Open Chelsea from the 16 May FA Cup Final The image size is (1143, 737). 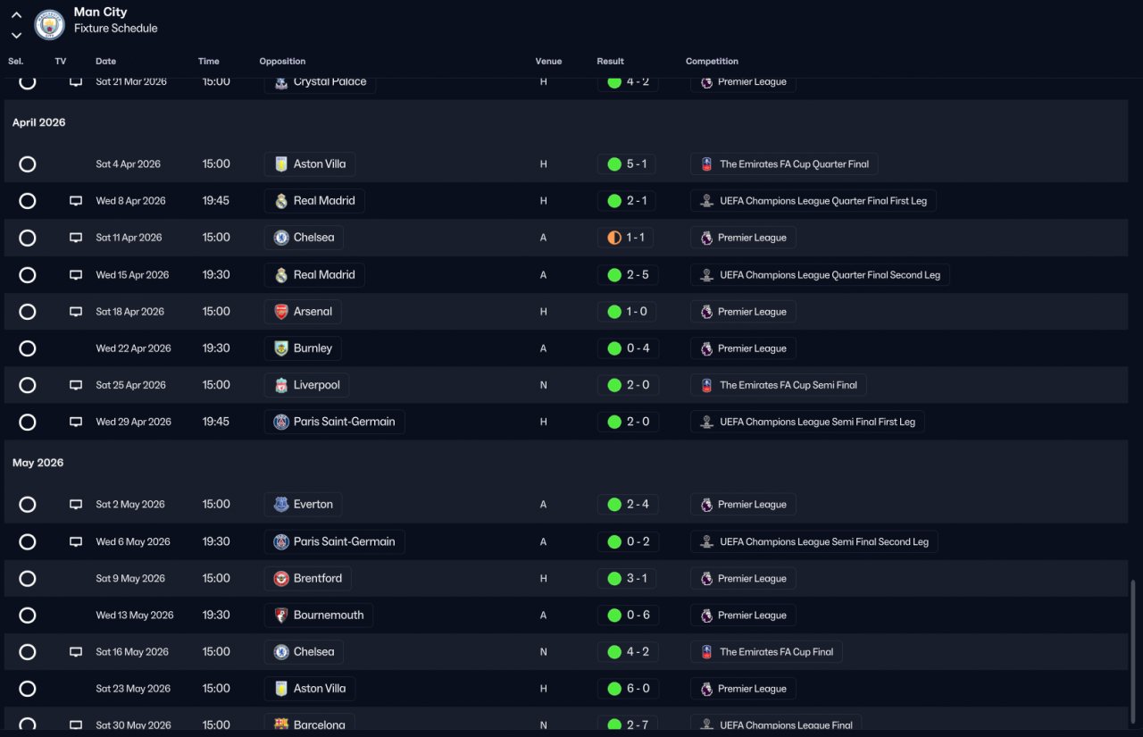coord(304,652)
